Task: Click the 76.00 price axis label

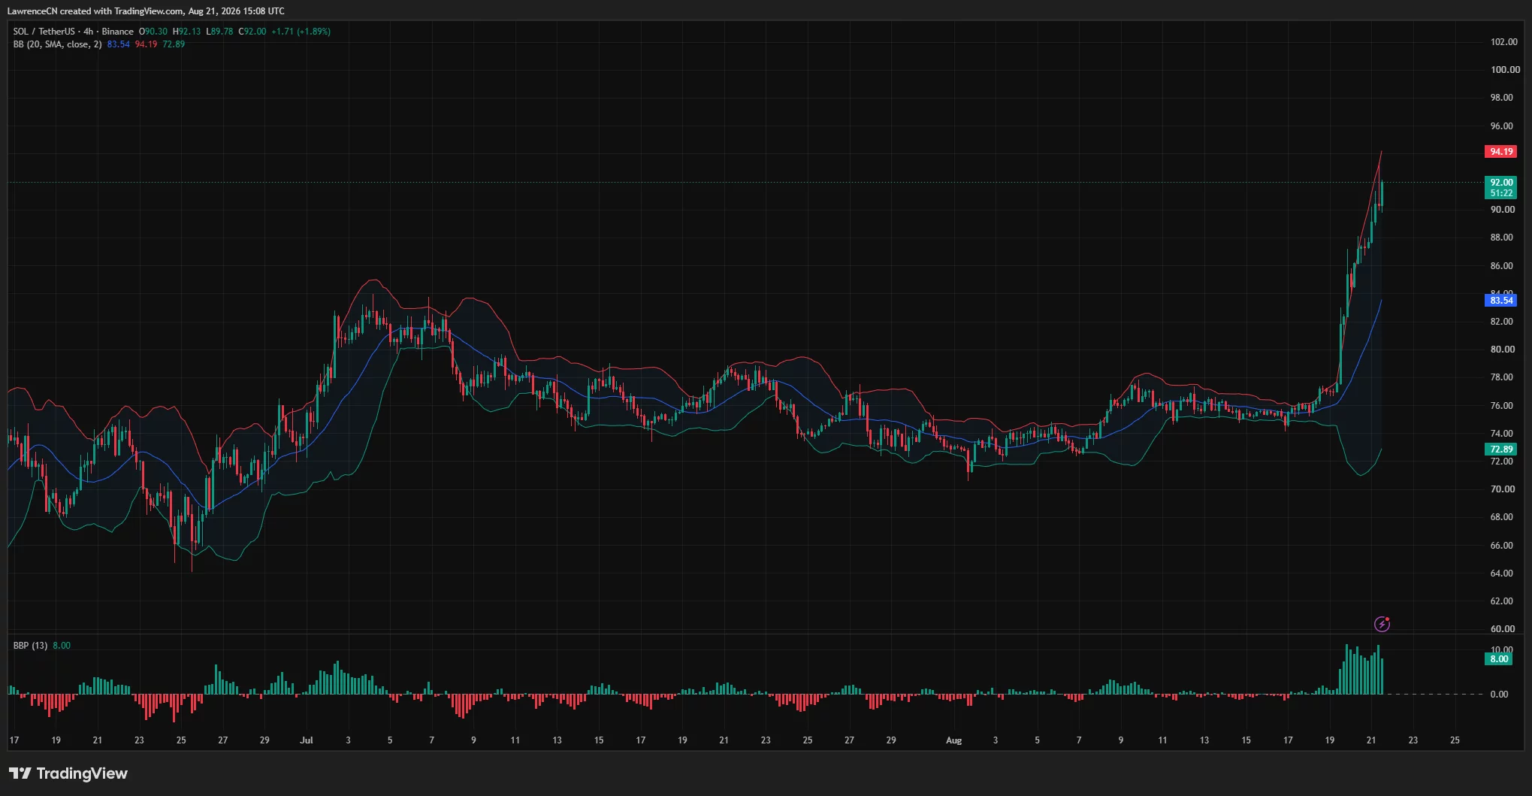Action: 1501,406
